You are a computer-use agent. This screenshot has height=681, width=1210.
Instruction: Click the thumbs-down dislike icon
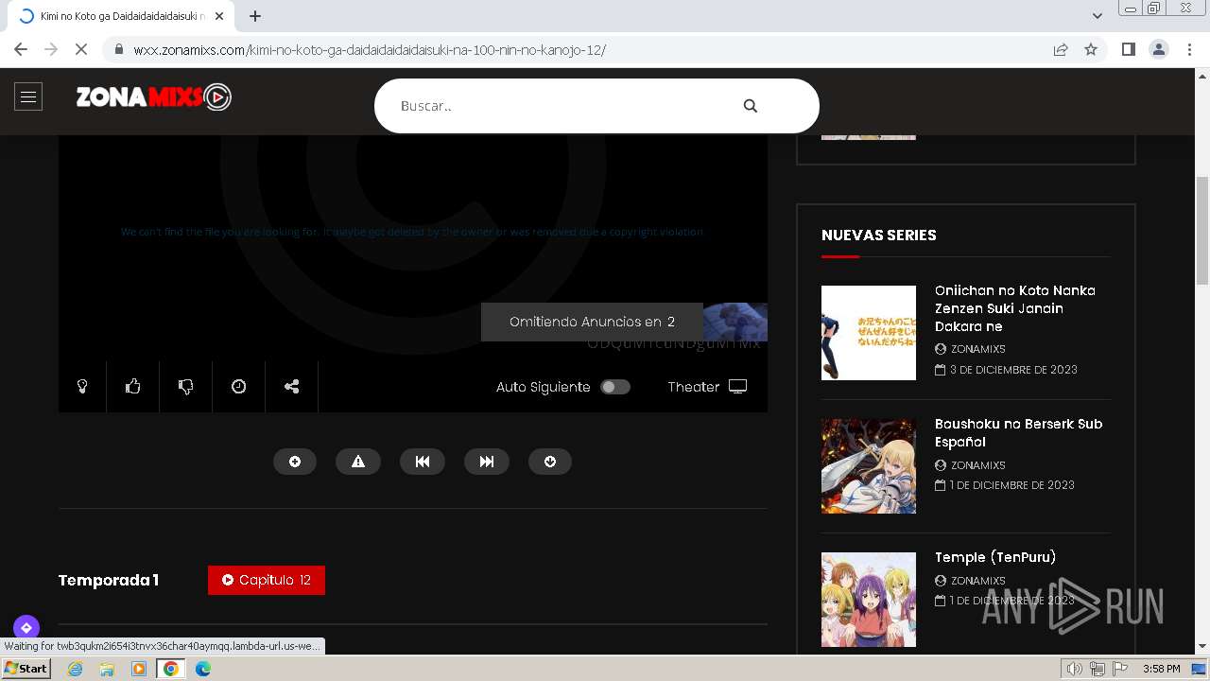pos(186,386)
